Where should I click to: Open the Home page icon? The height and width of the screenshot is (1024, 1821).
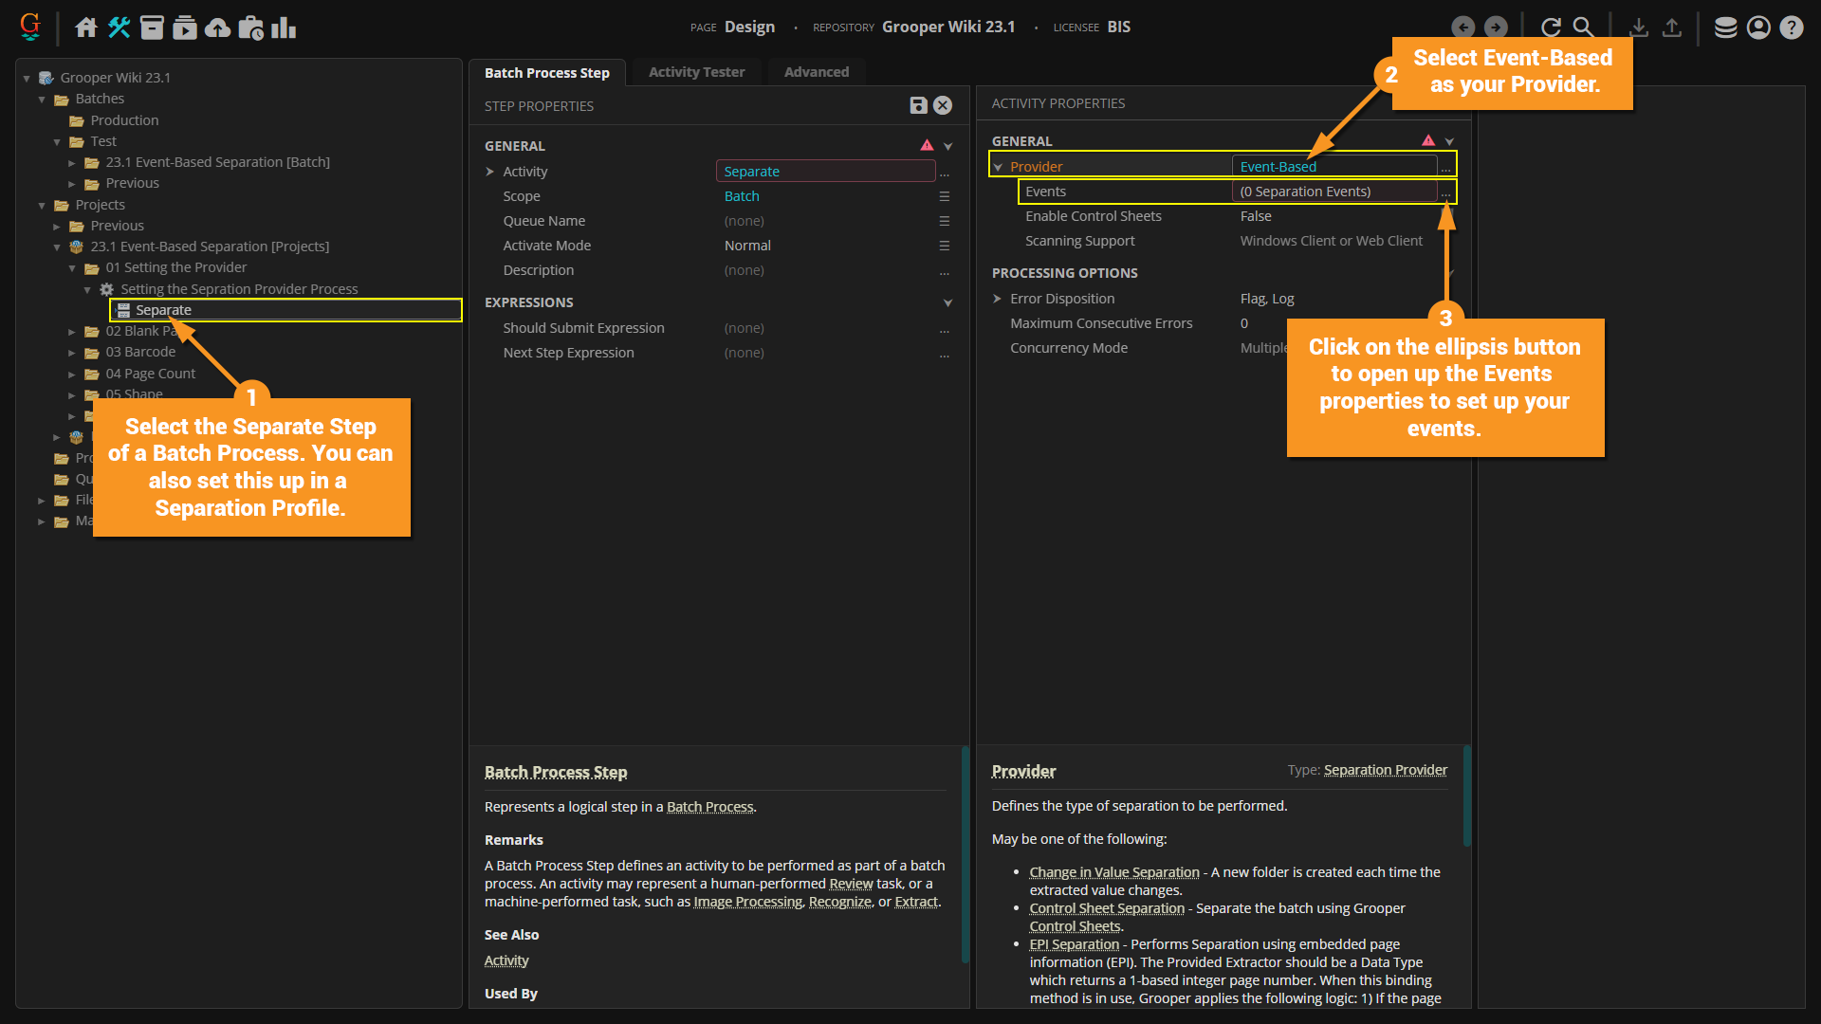(86, 27)
